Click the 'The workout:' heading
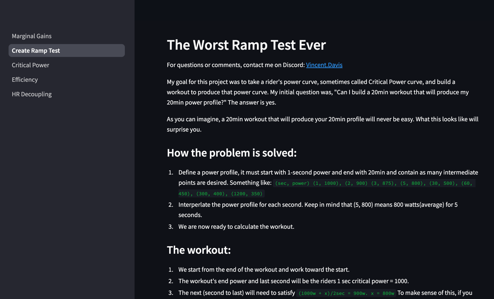The height and width of the screenshot is (299, 494). coord(199,250)
